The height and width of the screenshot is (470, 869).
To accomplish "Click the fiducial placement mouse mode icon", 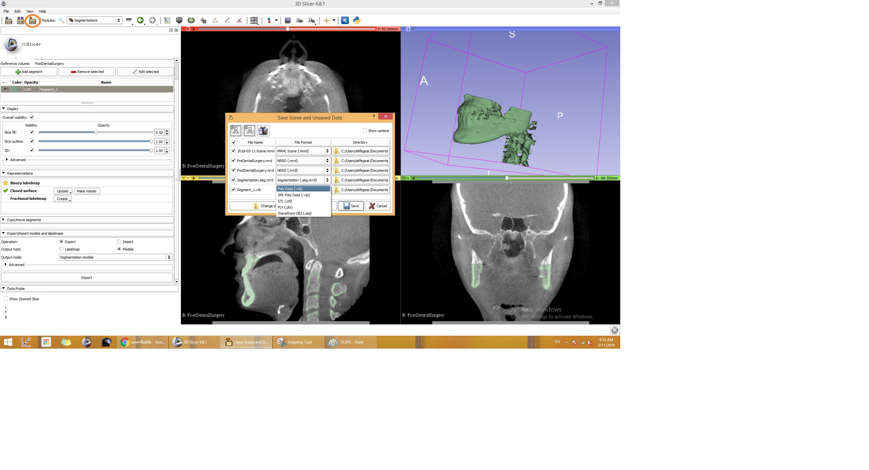I will (269, 20).
